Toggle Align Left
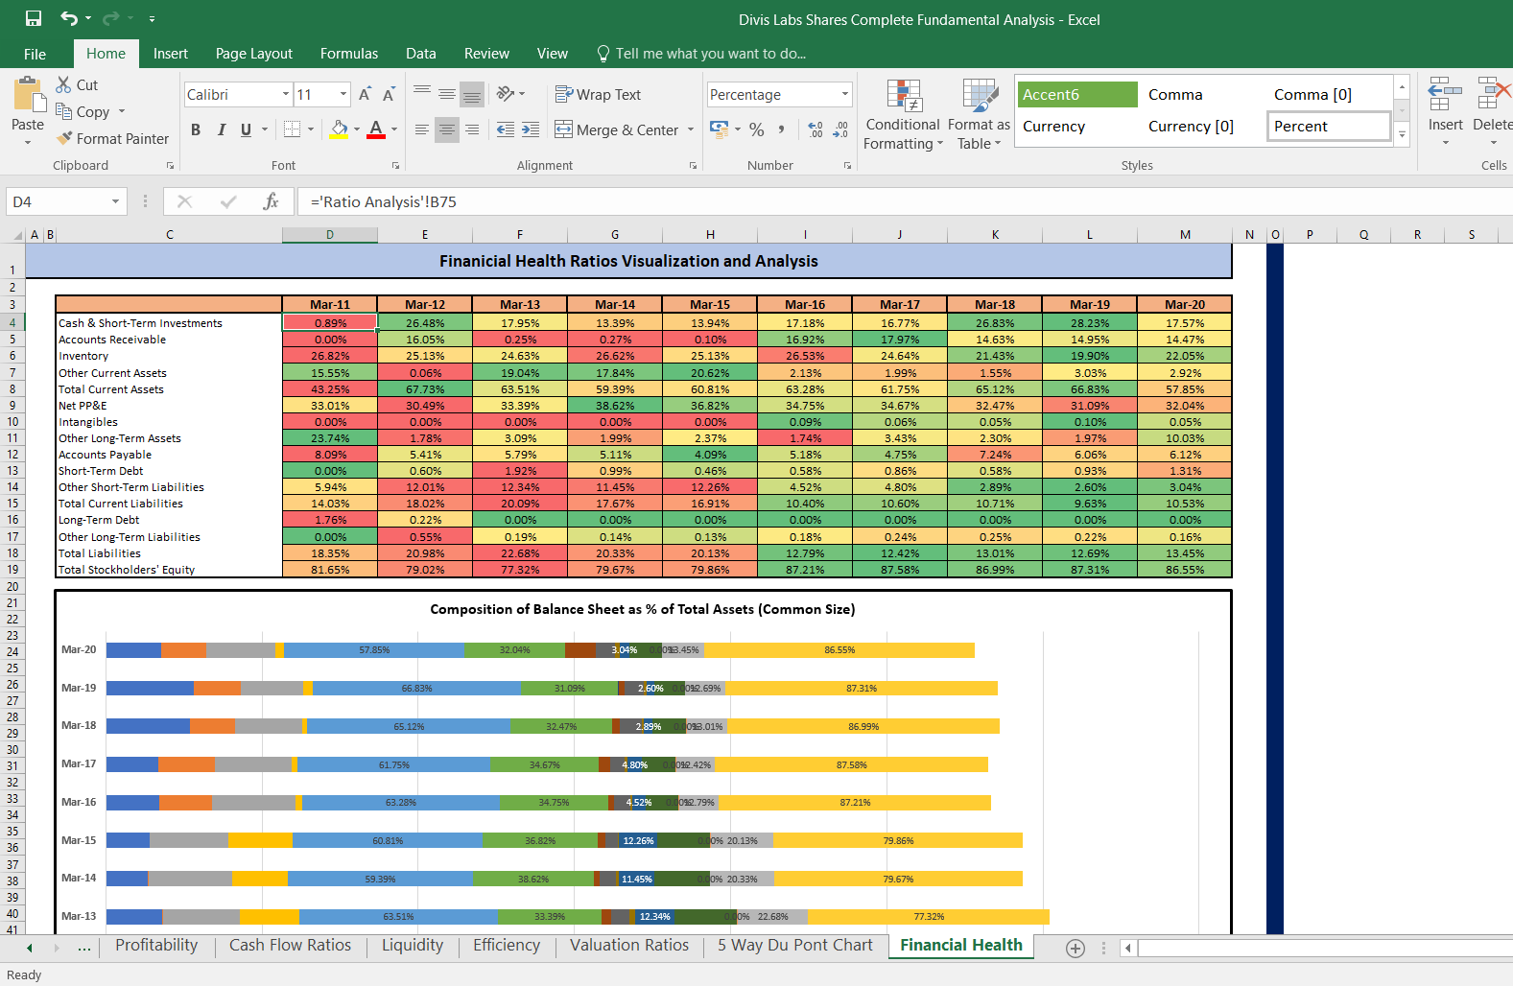 pos(422,129)
